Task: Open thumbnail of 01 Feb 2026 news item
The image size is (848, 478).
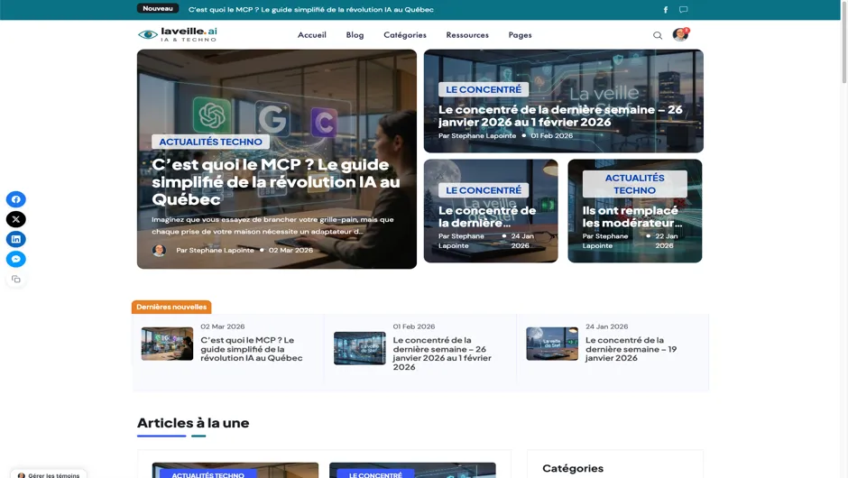Action: 360,348
